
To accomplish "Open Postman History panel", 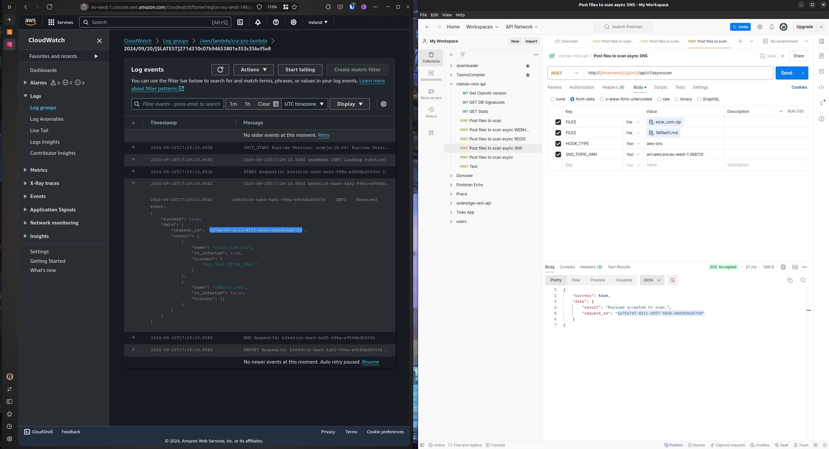I will pyautogui.click(x=431, y=113).
